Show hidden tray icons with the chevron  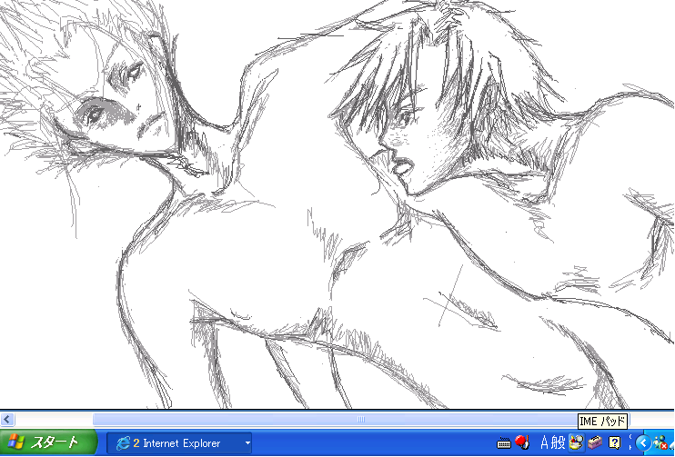coord(642,443)
